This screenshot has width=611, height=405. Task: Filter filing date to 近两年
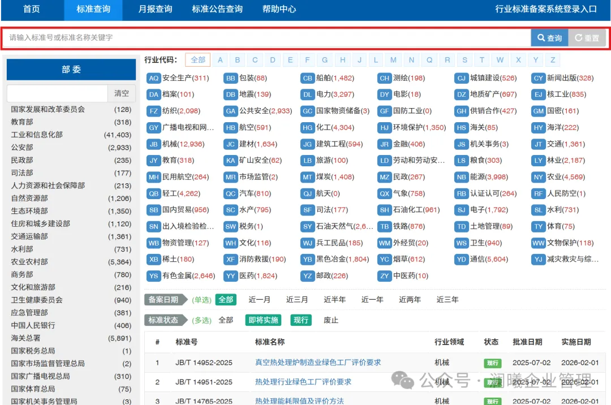(410, 299)
